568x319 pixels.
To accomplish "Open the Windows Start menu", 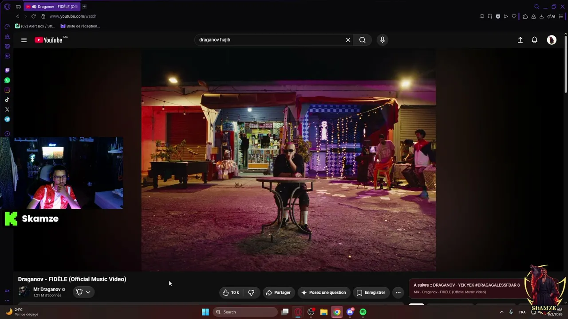I will pos(205,312).
